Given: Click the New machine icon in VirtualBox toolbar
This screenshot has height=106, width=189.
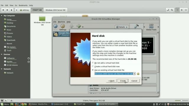Looking at the screenshot, I should (56, 26).
